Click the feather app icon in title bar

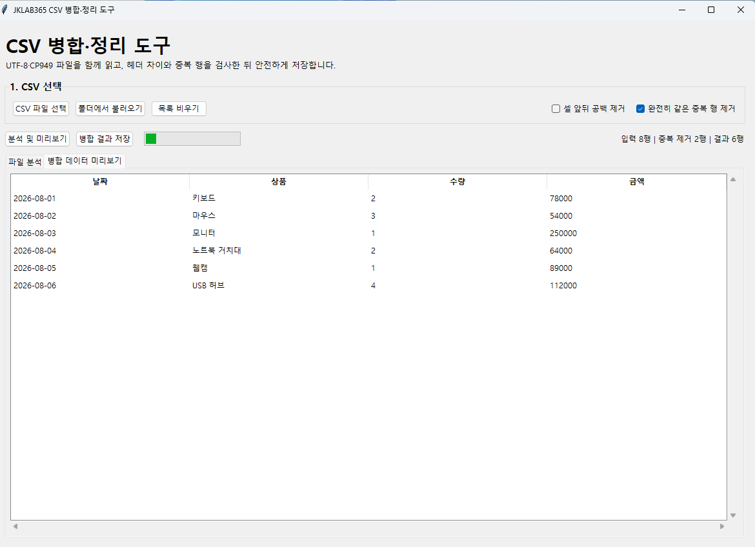[x=5, y=10]
